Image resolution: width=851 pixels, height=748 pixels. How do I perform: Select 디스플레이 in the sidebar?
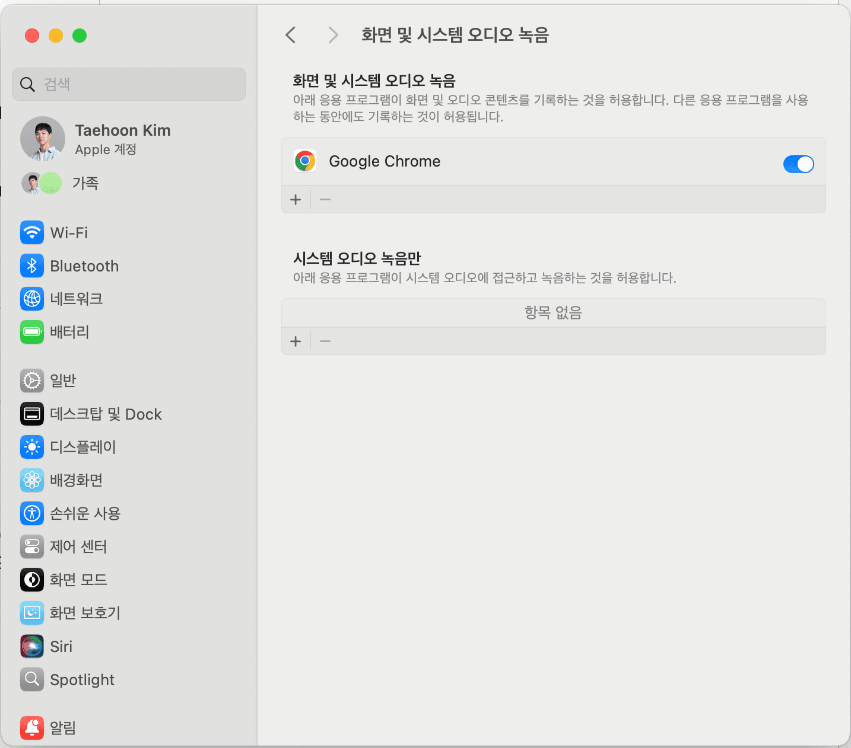tap(82, 447)
